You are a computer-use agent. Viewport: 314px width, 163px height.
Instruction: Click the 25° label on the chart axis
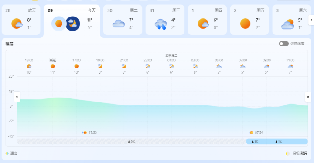point(11,76)
